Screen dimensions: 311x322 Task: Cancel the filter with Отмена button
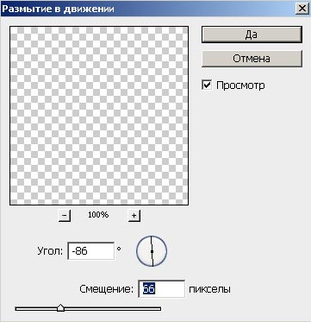[252, 59]
